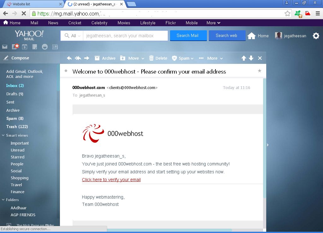Open the Sent folder
Viewport: 323px width, 233px height.
pyautogui.click(x=10, y=102)
